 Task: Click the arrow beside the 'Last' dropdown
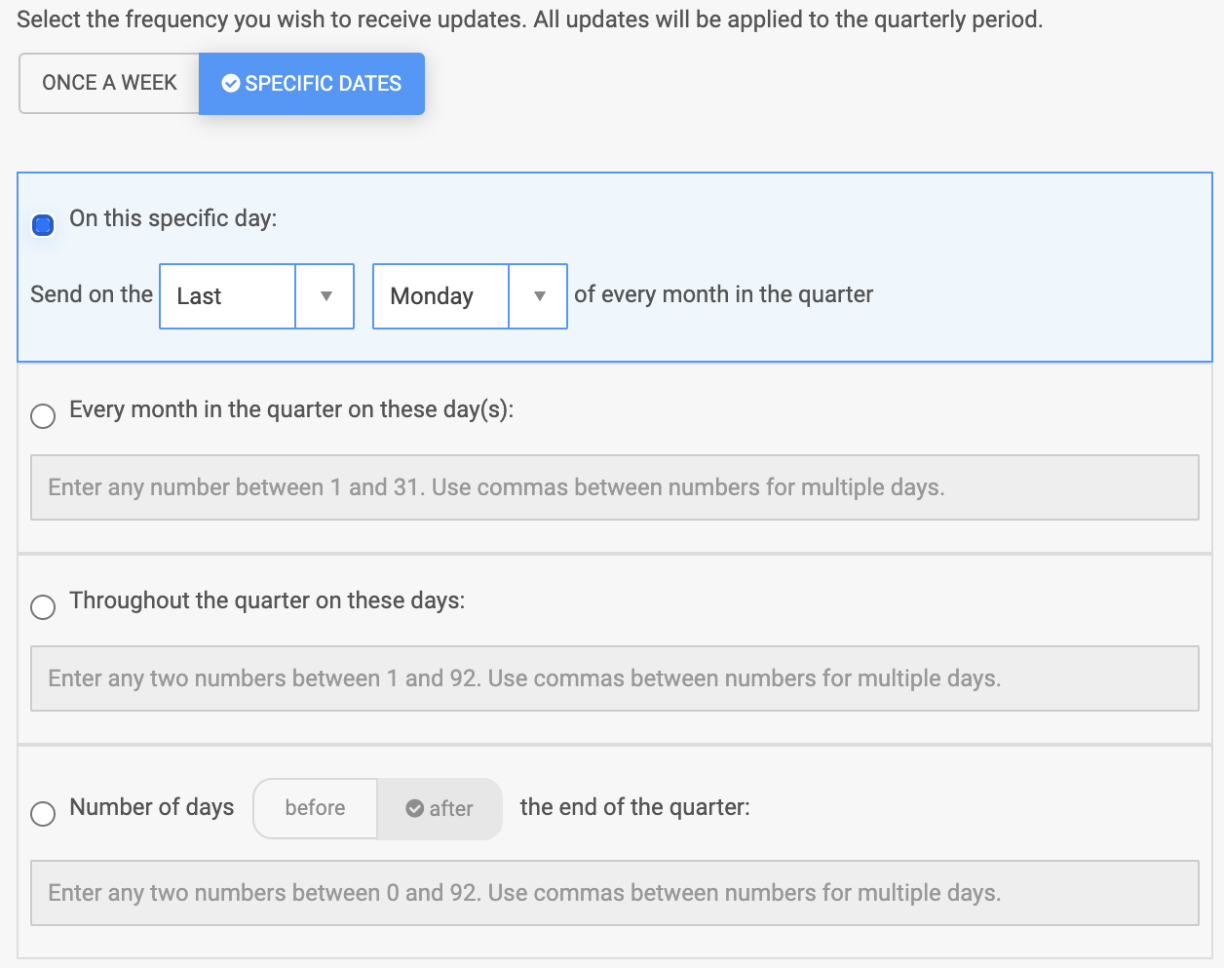pyautogui.click(x=325, y=296)
